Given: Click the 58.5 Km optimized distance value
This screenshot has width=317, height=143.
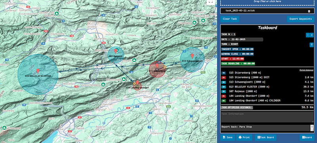Looking at the screenshot, I should tap(308, 107).
